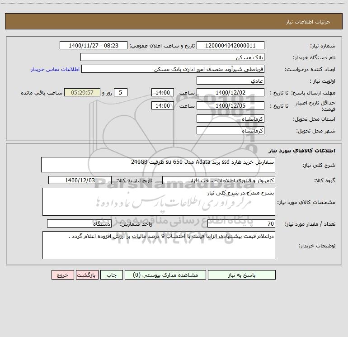Click unit of measure field دستگاه
The image size is (348, 337).
click(79, 223)
